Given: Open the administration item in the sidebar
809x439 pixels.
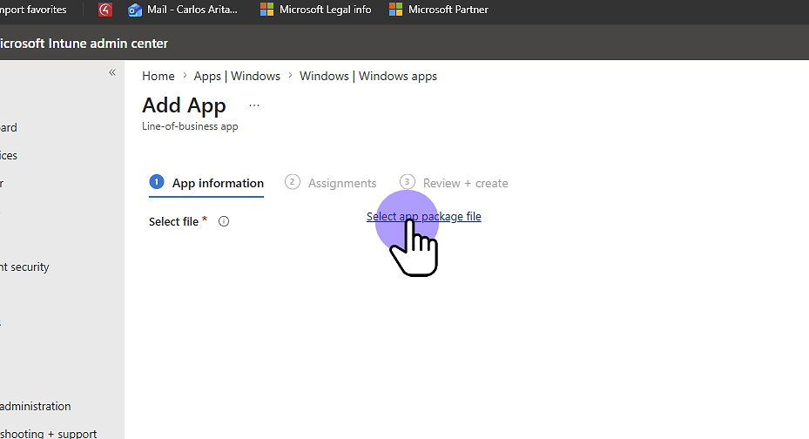Looking at the screenshot, I should pyautogui.click(x=35, y=406).
